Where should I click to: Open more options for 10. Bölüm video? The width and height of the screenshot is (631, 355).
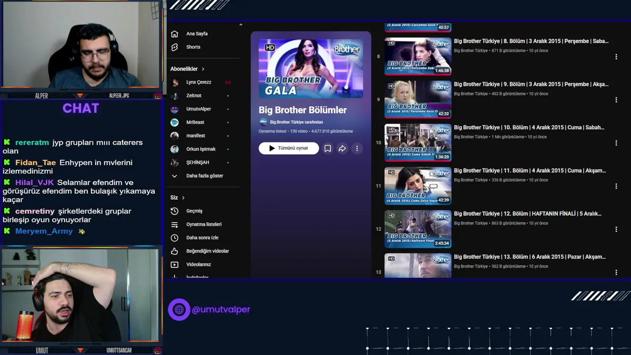[616, 143]
